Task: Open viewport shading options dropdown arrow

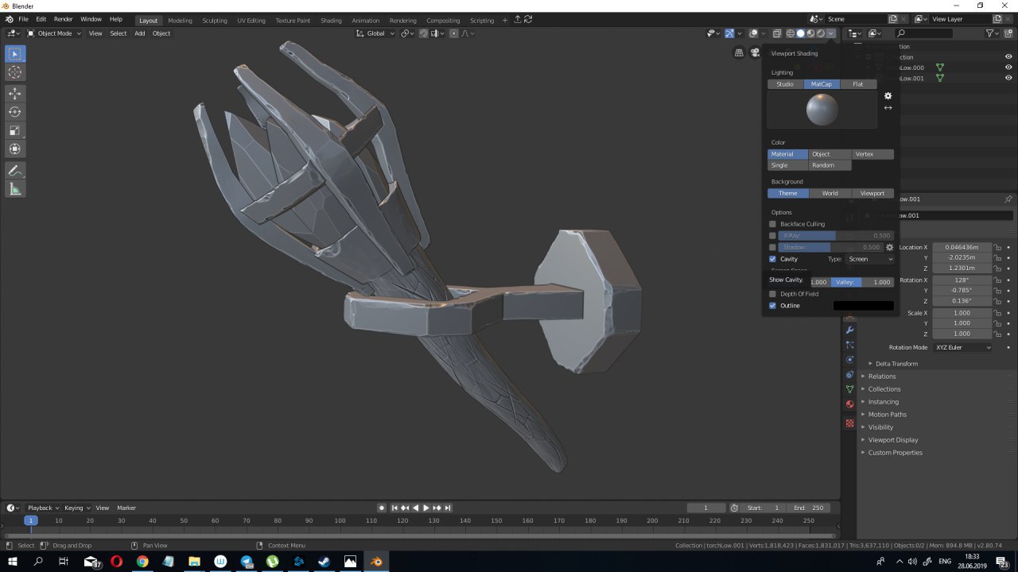Action: [x=831, y=33]
